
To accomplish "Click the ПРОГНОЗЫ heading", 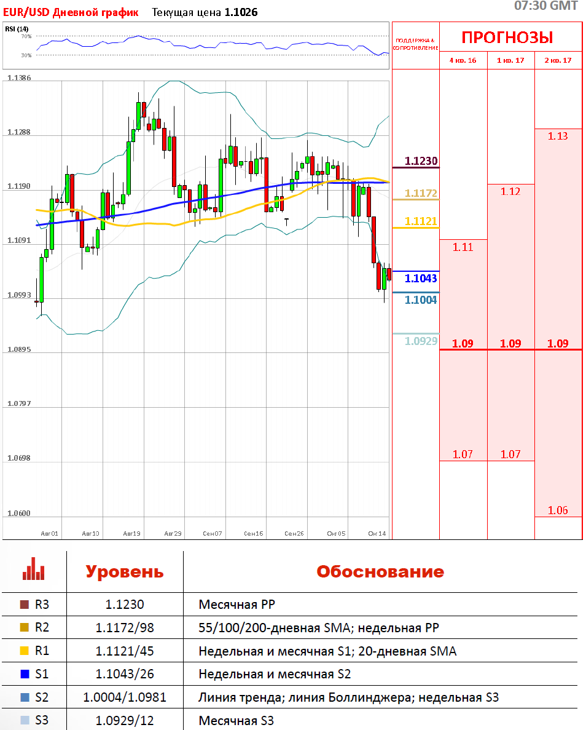I will pos(507,38).
